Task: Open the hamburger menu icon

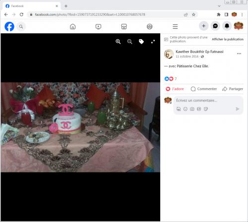Action: pyautogui.click(x=175, y=26)
